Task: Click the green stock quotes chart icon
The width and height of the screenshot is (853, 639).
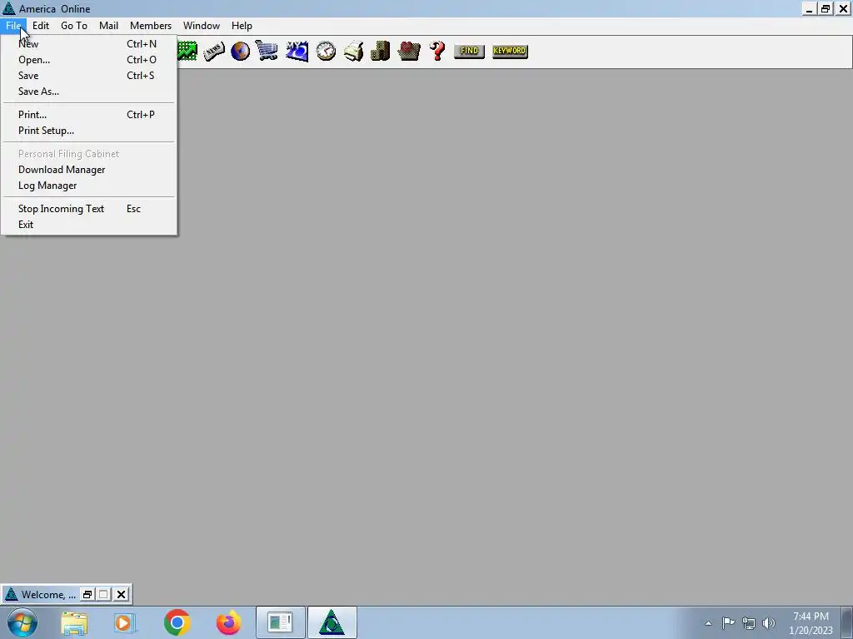Action: click(187, 51)
